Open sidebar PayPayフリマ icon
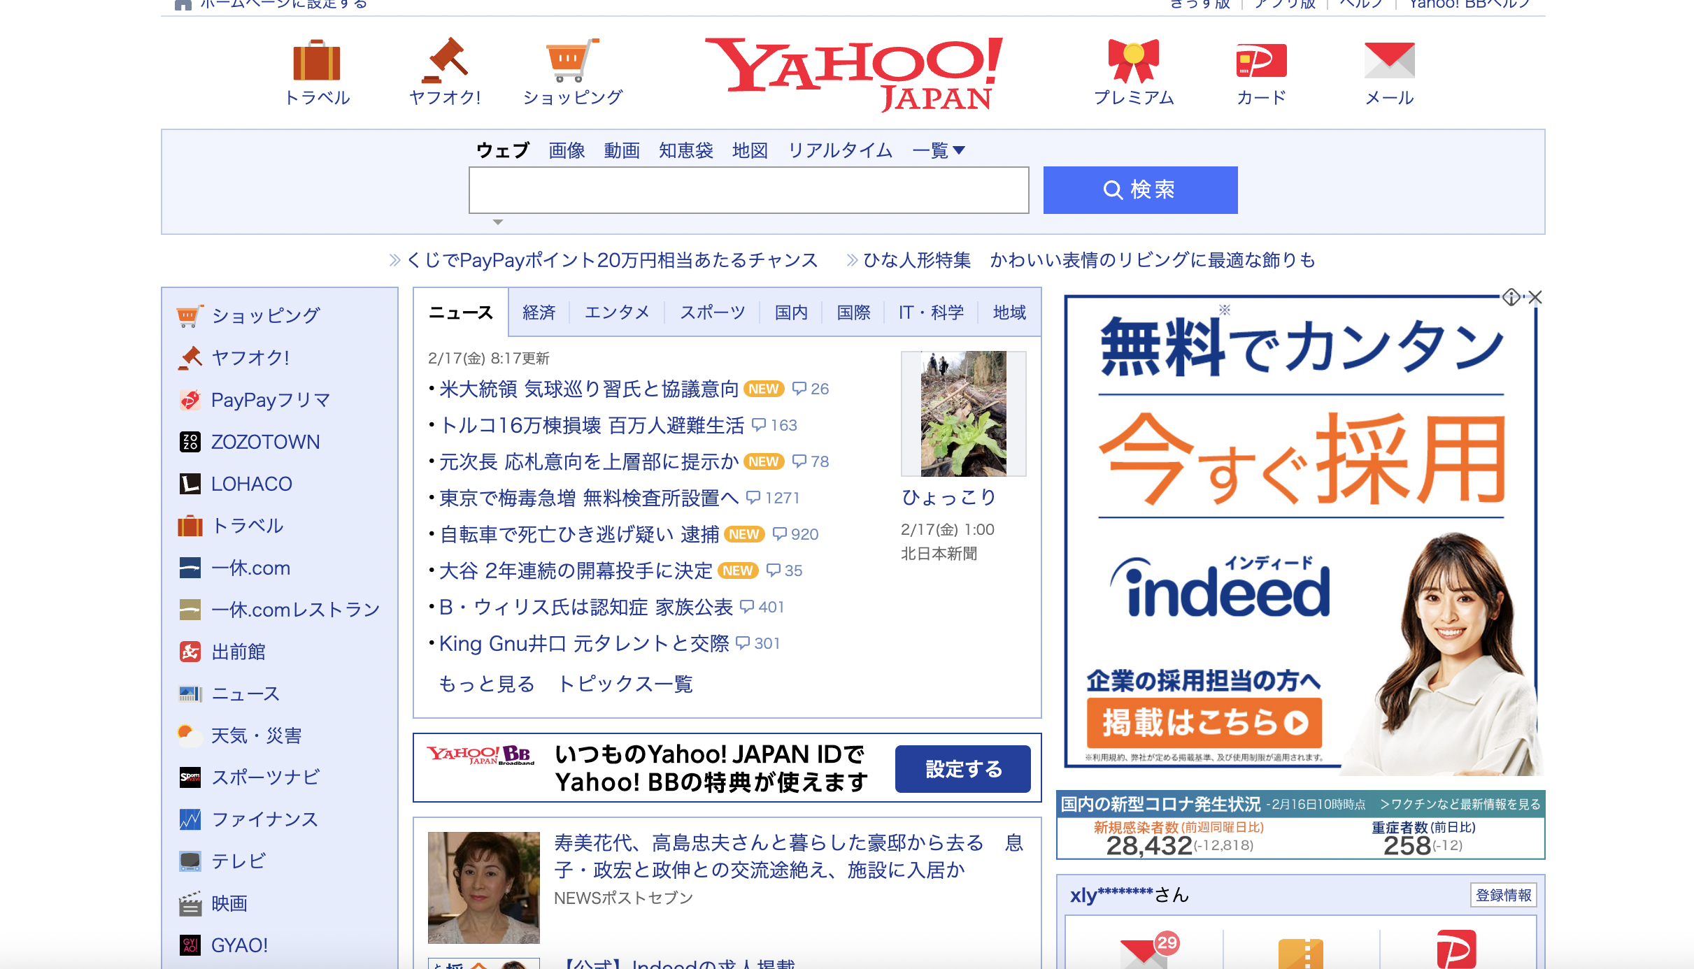The image size is (1694, 969). (190, 400)
